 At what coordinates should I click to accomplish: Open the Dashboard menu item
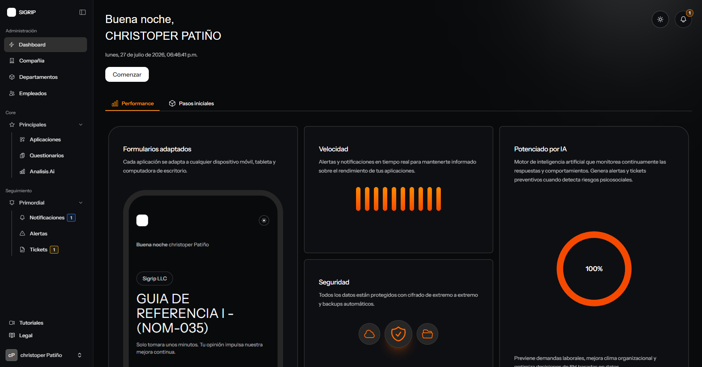click(45, 45)
